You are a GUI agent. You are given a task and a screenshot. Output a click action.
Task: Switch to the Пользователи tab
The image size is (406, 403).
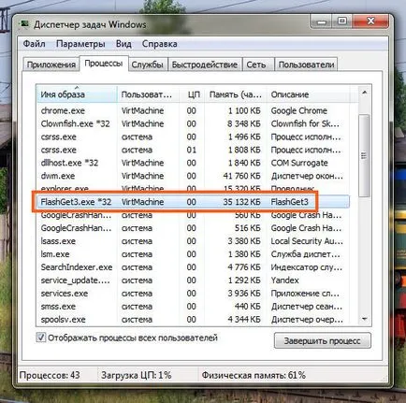306,65
